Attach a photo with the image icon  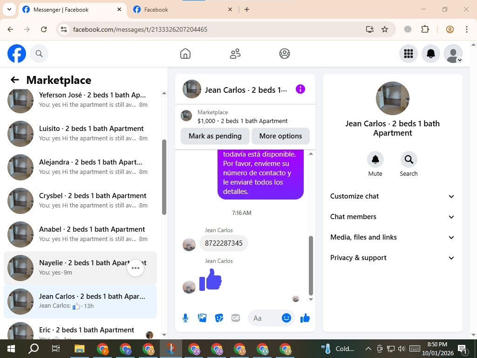pyautogui.click(x=202, y=318)
